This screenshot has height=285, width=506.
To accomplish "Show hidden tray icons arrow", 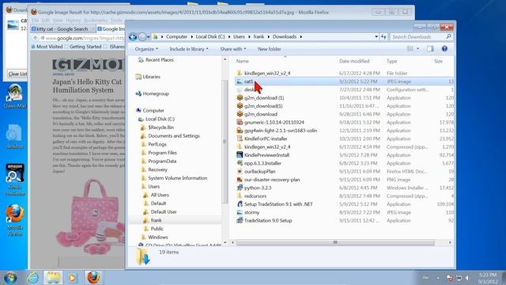I will (438, 278).
